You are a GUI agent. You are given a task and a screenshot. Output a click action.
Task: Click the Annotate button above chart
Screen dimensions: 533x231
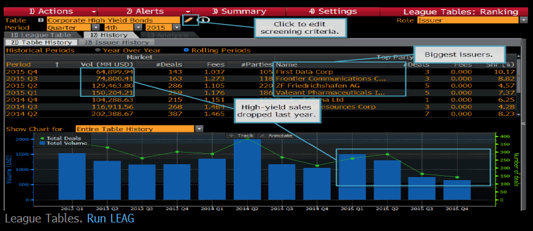pyautogui.click(x=275, y=135)
